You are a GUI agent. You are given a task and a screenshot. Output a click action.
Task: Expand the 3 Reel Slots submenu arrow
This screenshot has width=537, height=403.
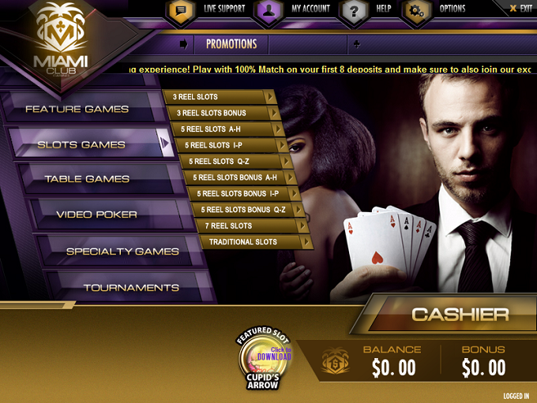[x=271, y=97]
